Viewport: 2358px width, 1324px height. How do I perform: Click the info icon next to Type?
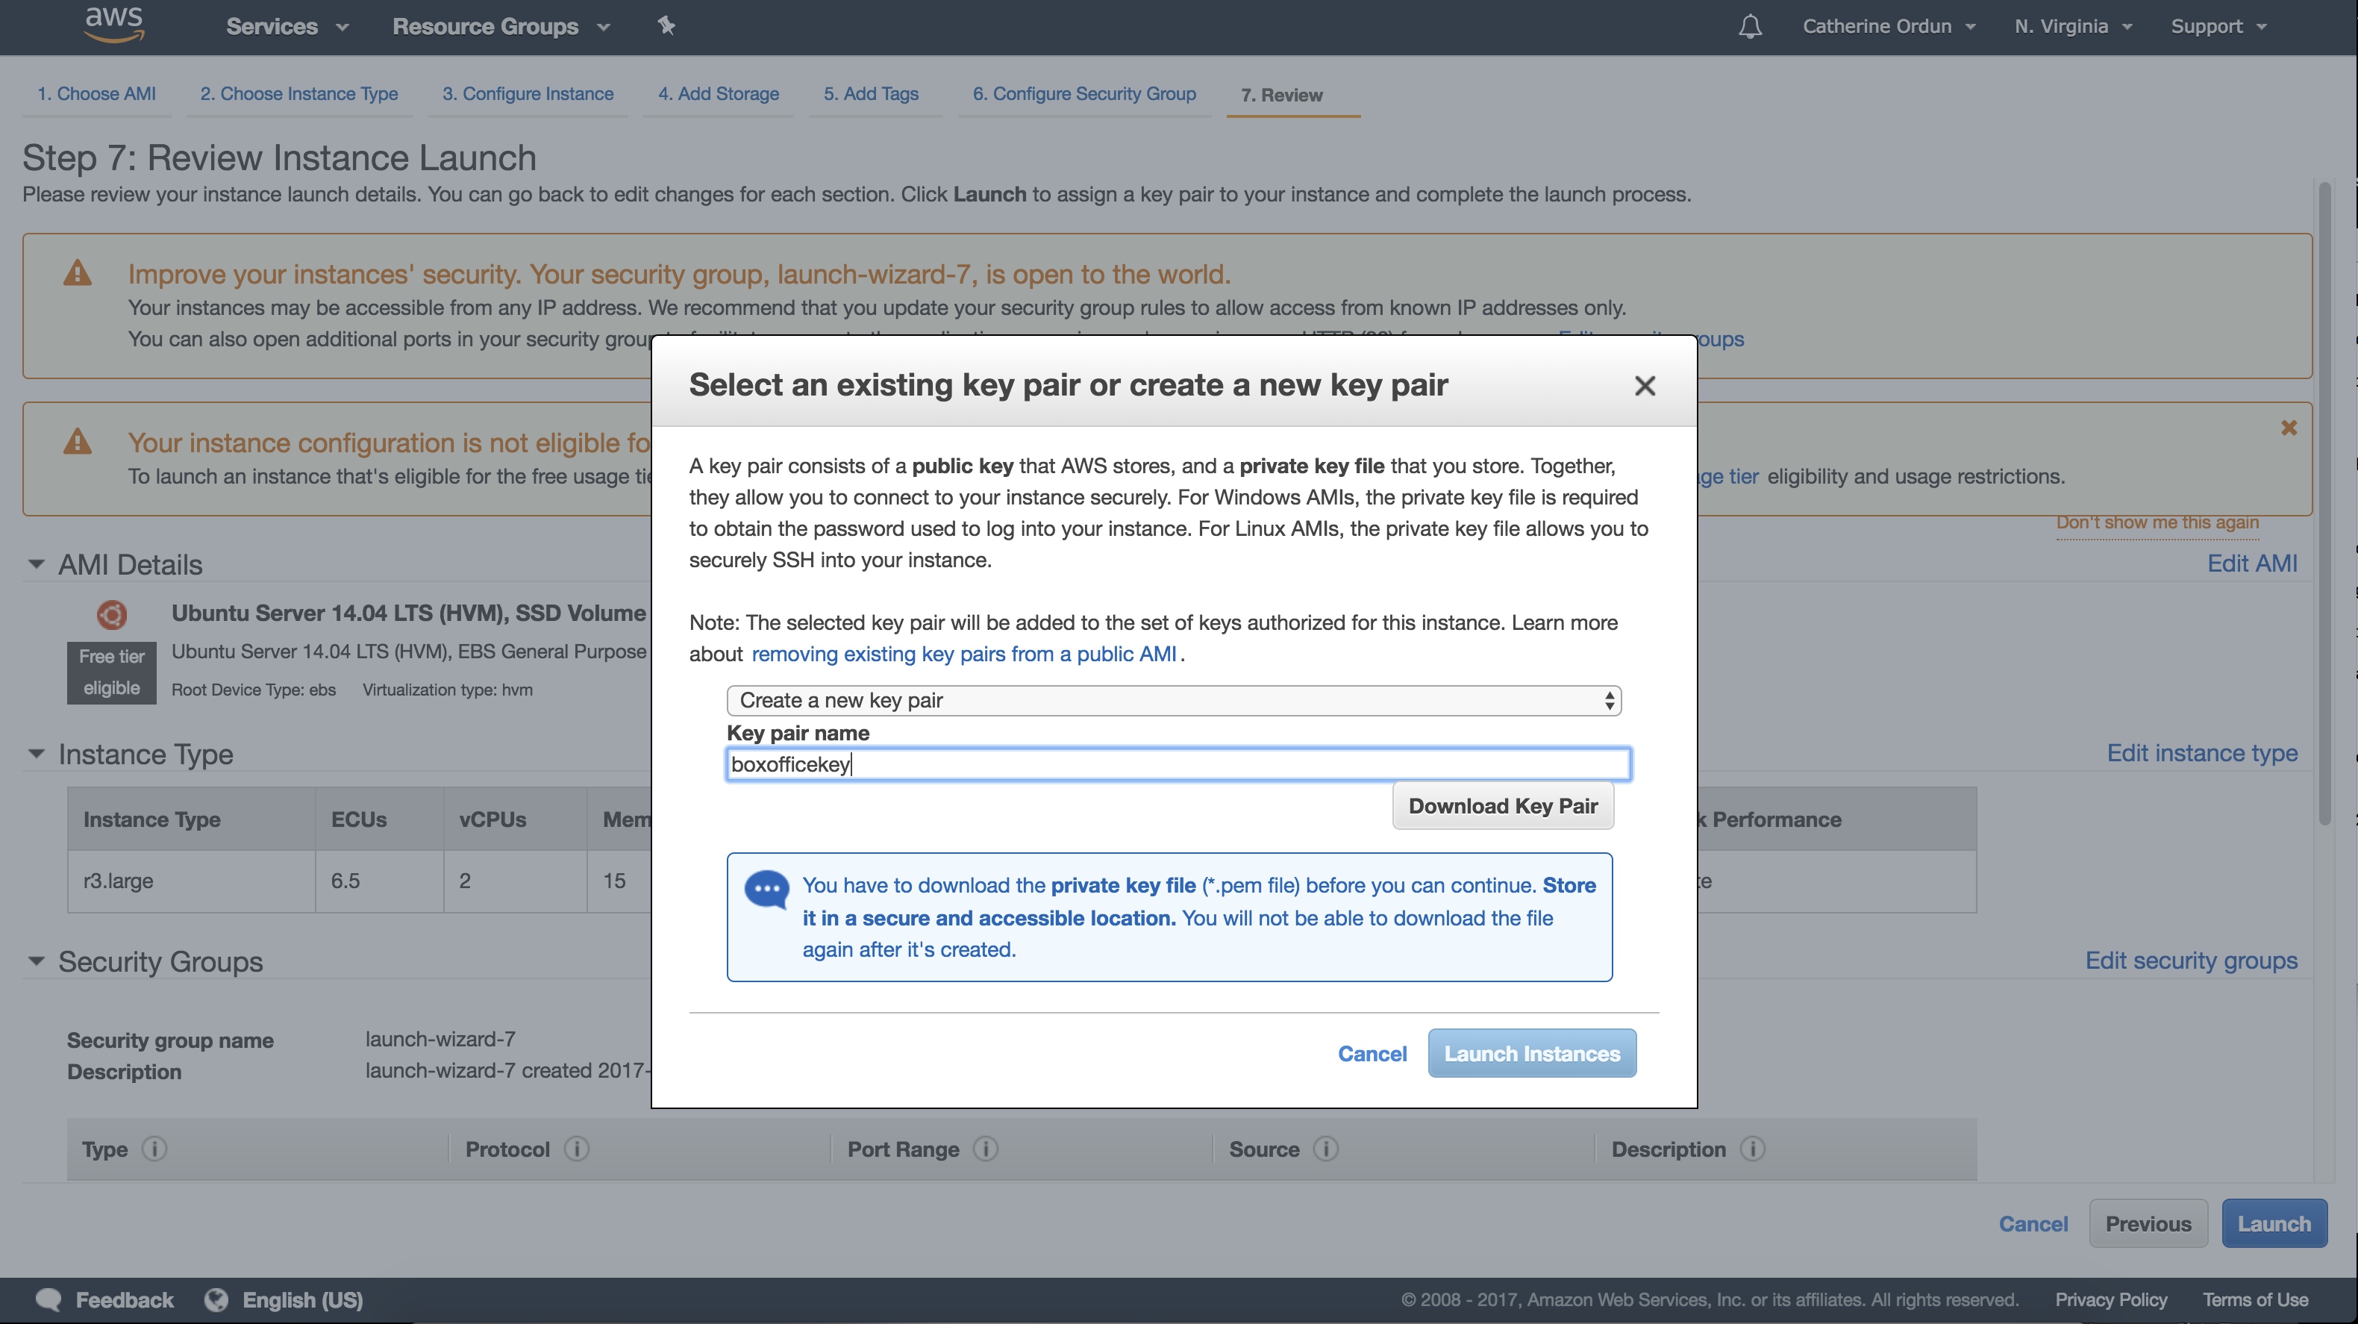(154, 1149)
